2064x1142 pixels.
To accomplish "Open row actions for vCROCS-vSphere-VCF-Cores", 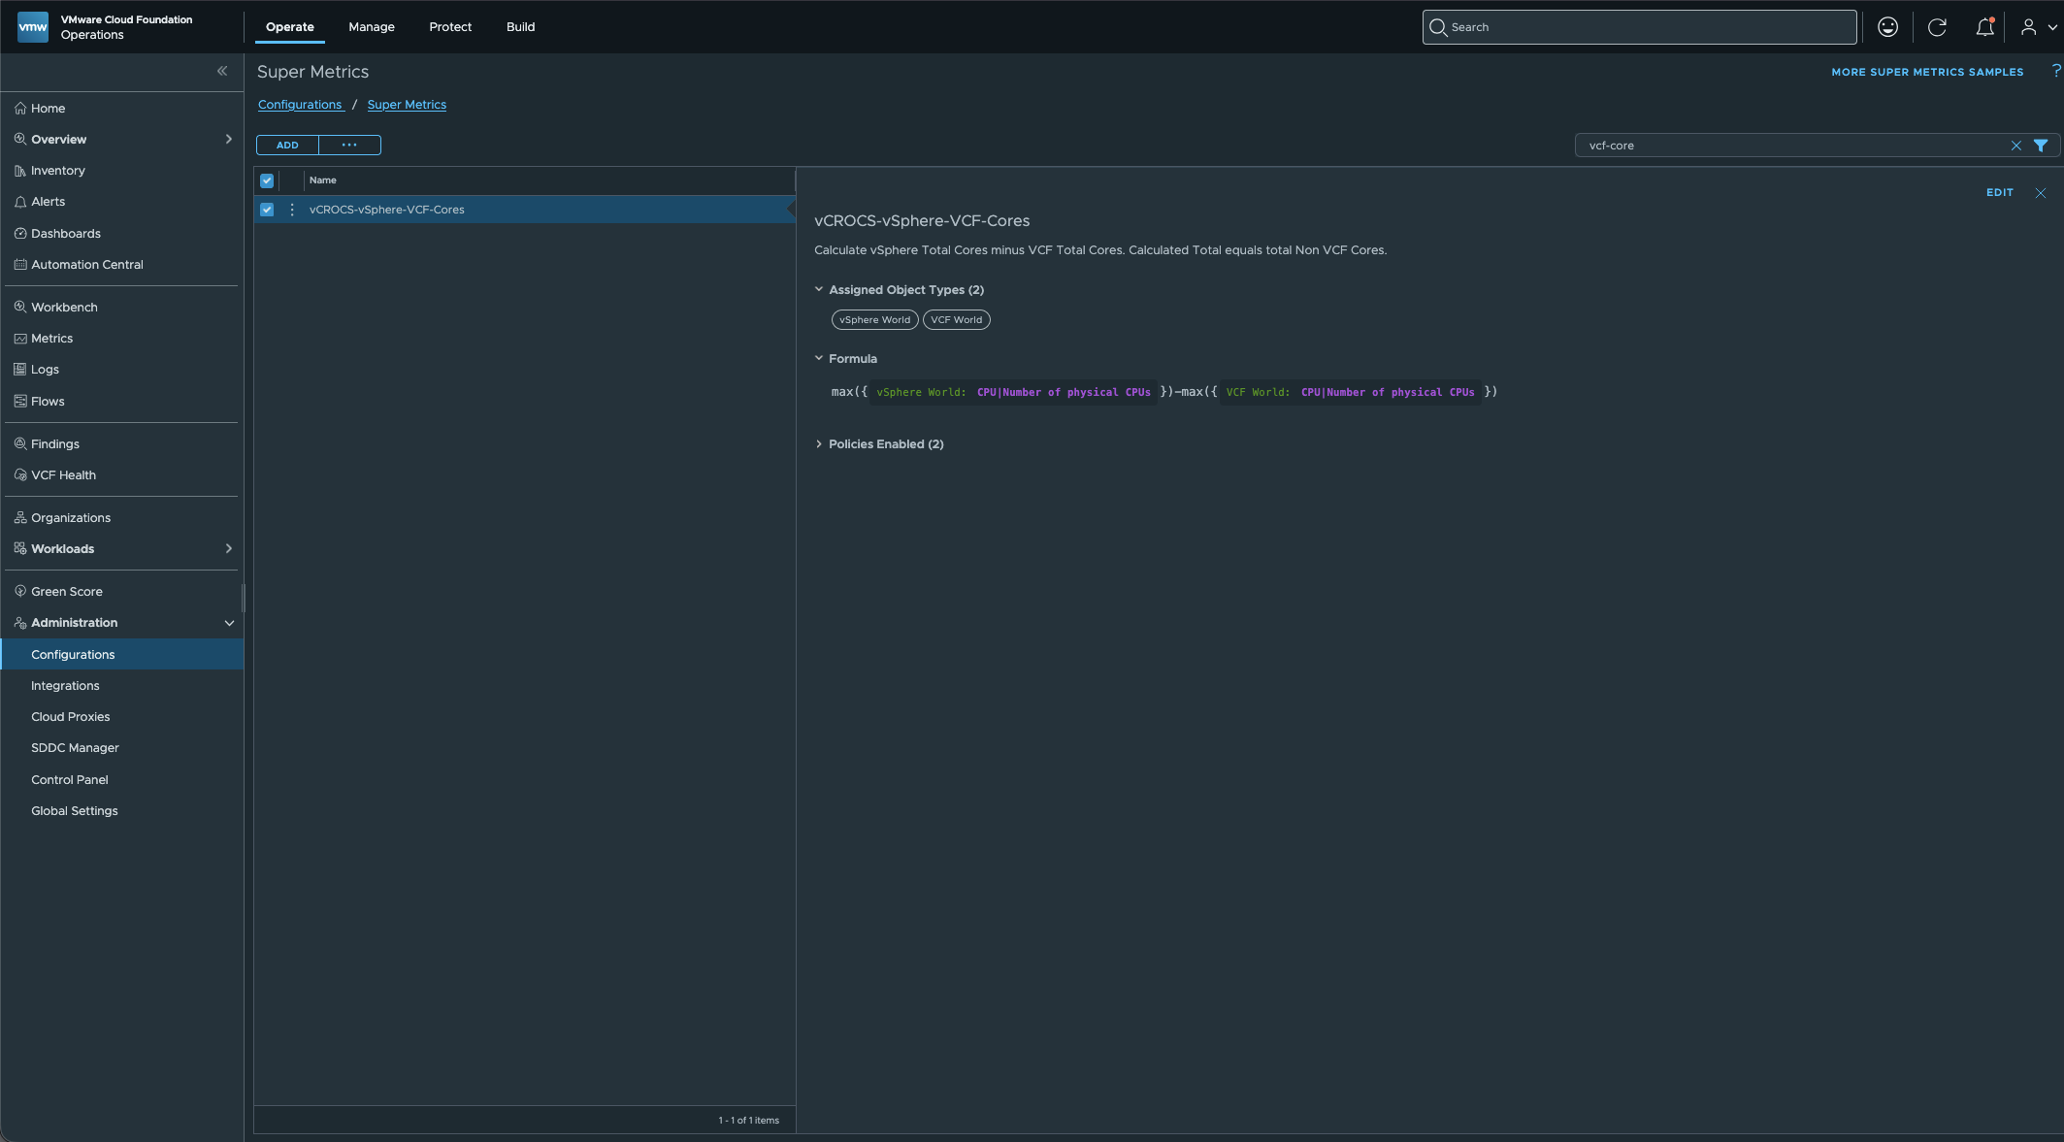I will [x=292, y=210].
